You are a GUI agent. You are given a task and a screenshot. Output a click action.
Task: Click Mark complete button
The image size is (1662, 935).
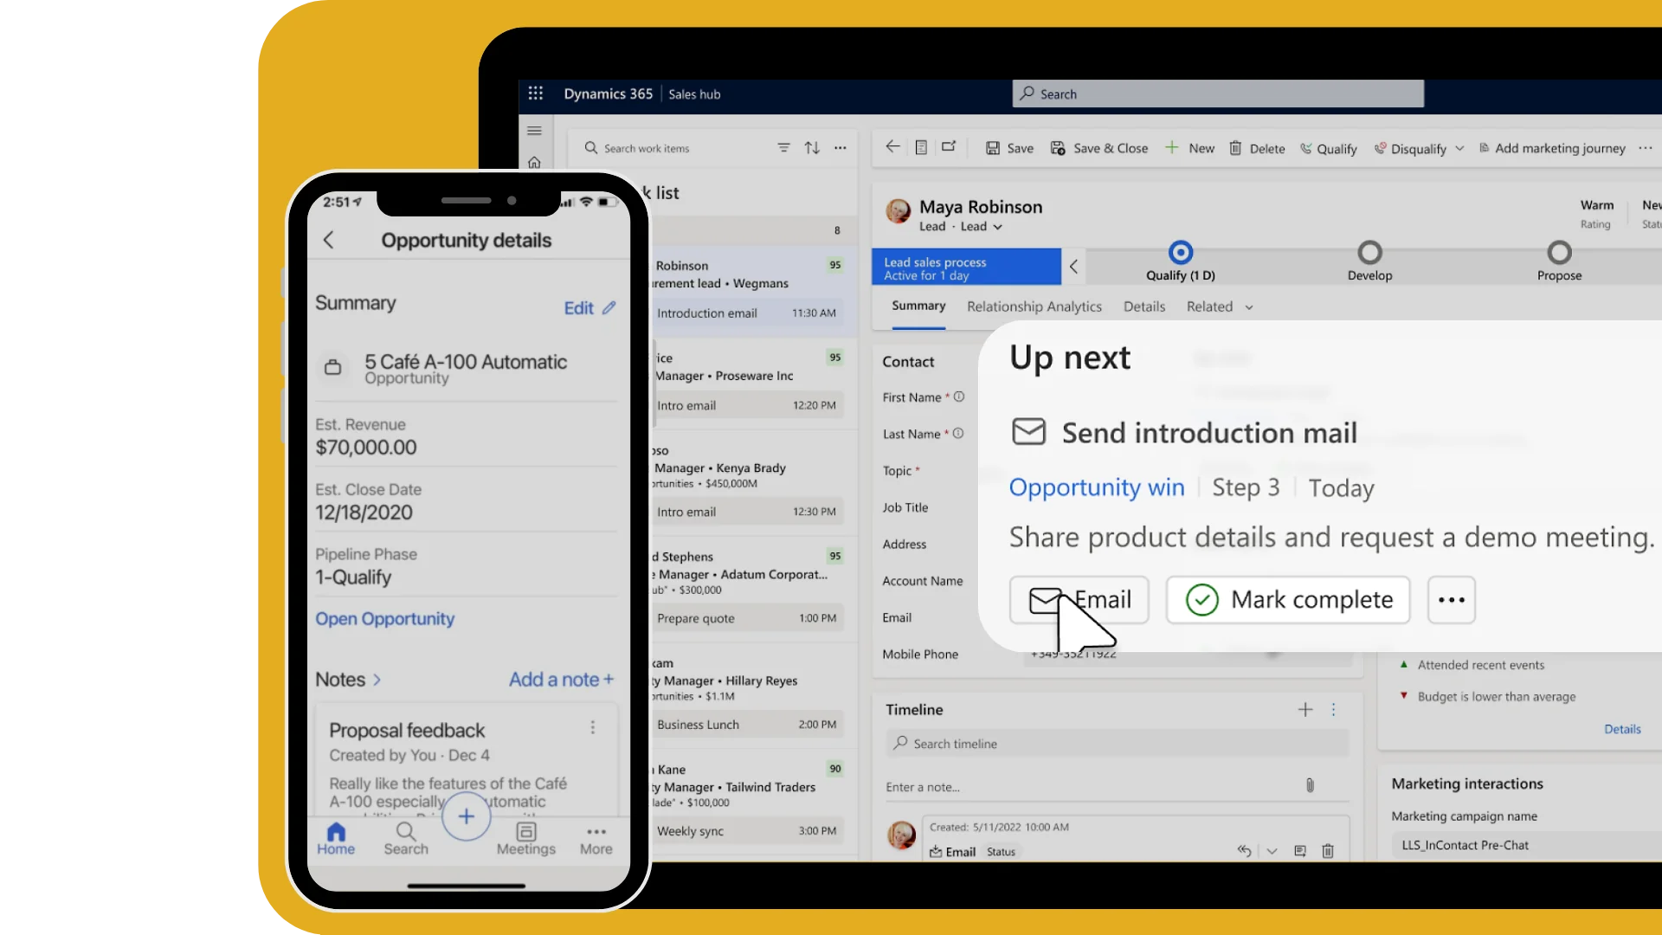[1288, 600]
